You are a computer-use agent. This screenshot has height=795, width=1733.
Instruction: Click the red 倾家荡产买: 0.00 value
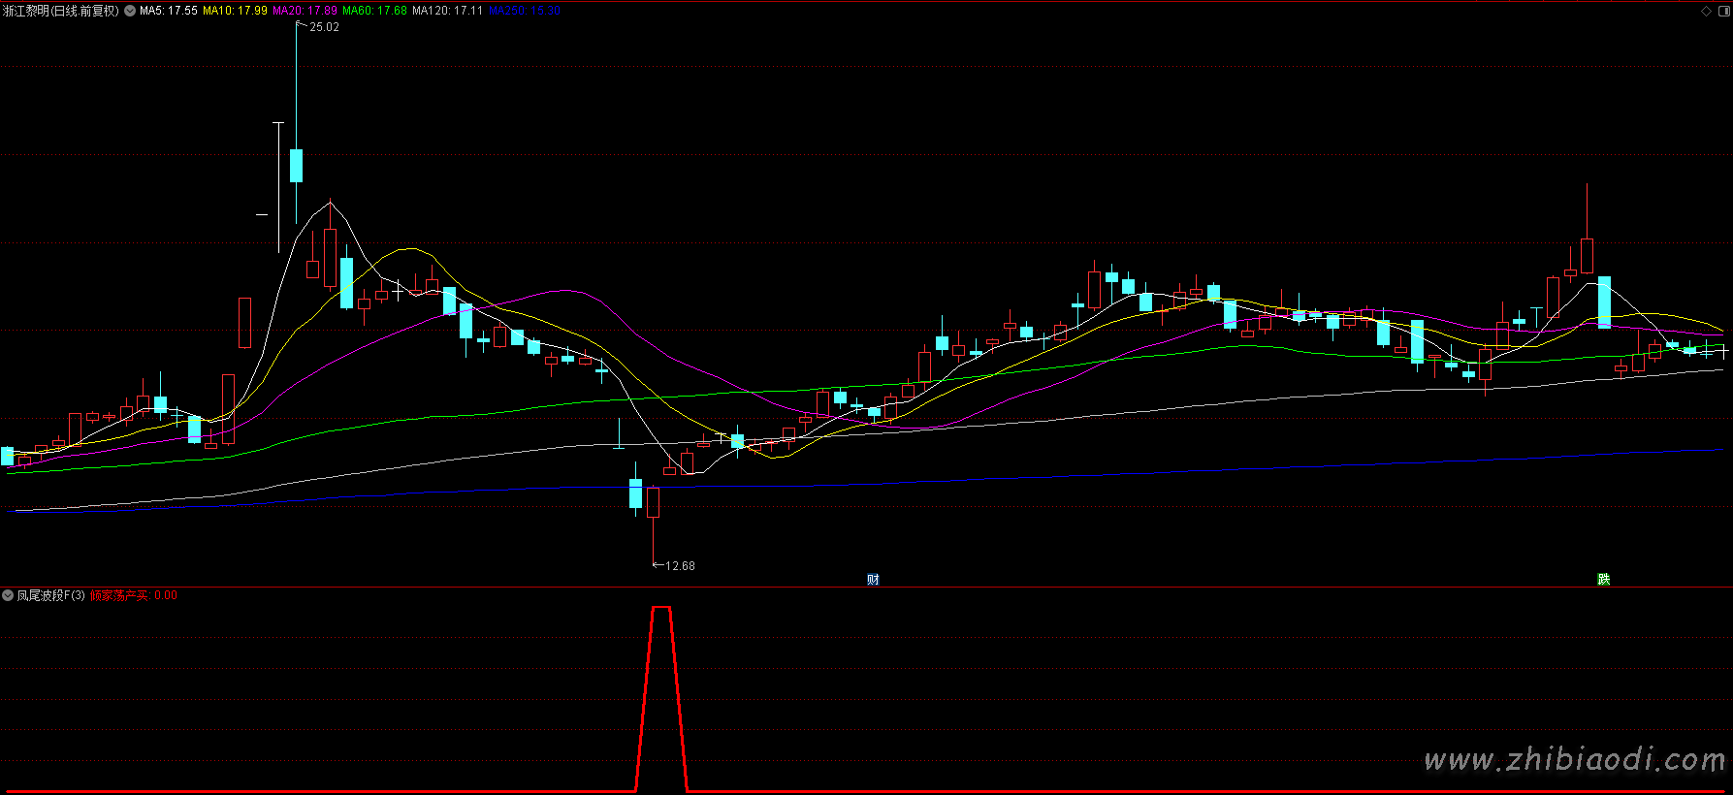coord(134,595)
